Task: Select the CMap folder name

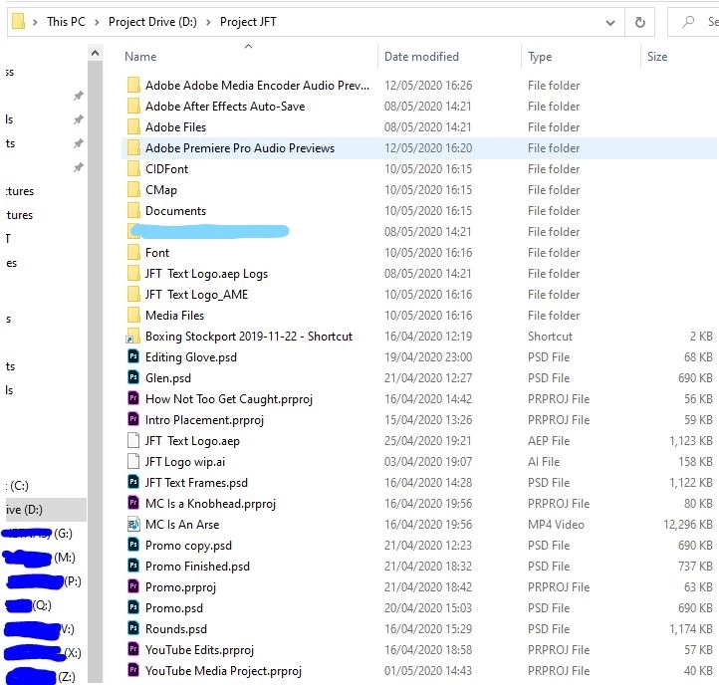Action: (x=161, y=189)
